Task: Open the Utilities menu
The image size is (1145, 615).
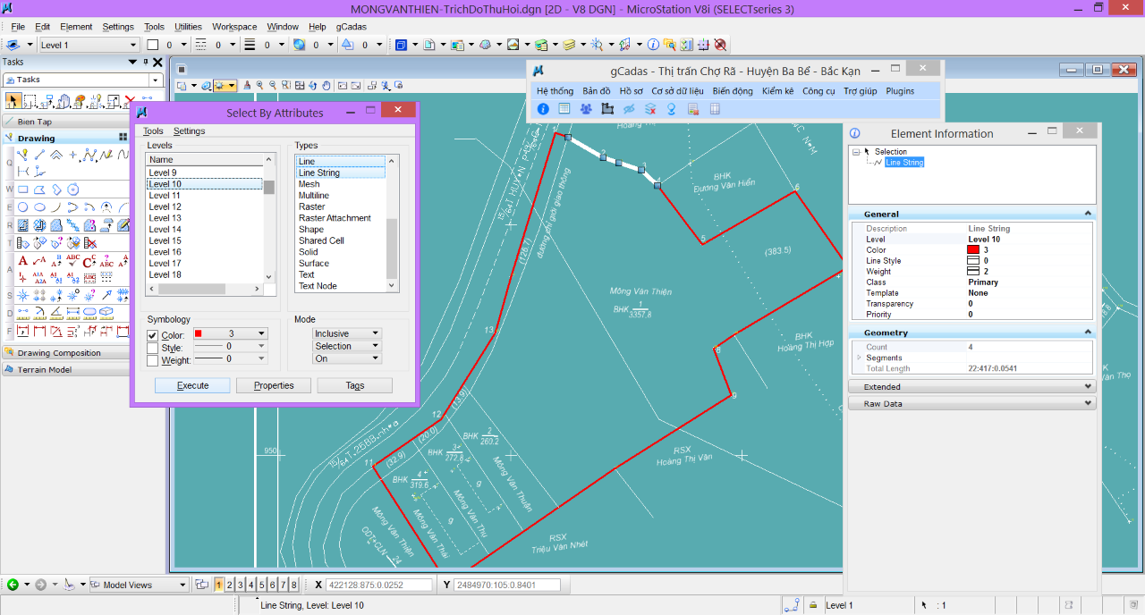Action: click(188, 27)
